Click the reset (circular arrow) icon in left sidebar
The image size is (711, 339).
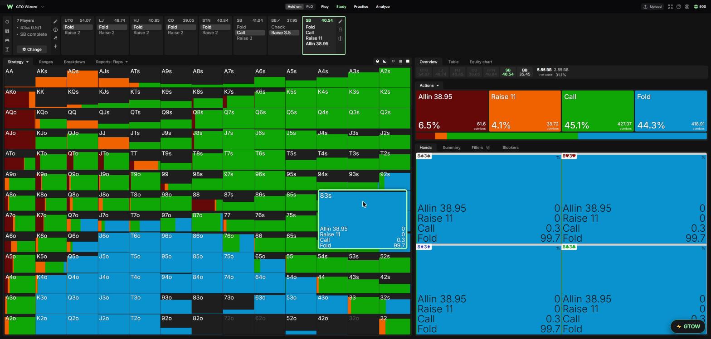[x=7, y=22]
